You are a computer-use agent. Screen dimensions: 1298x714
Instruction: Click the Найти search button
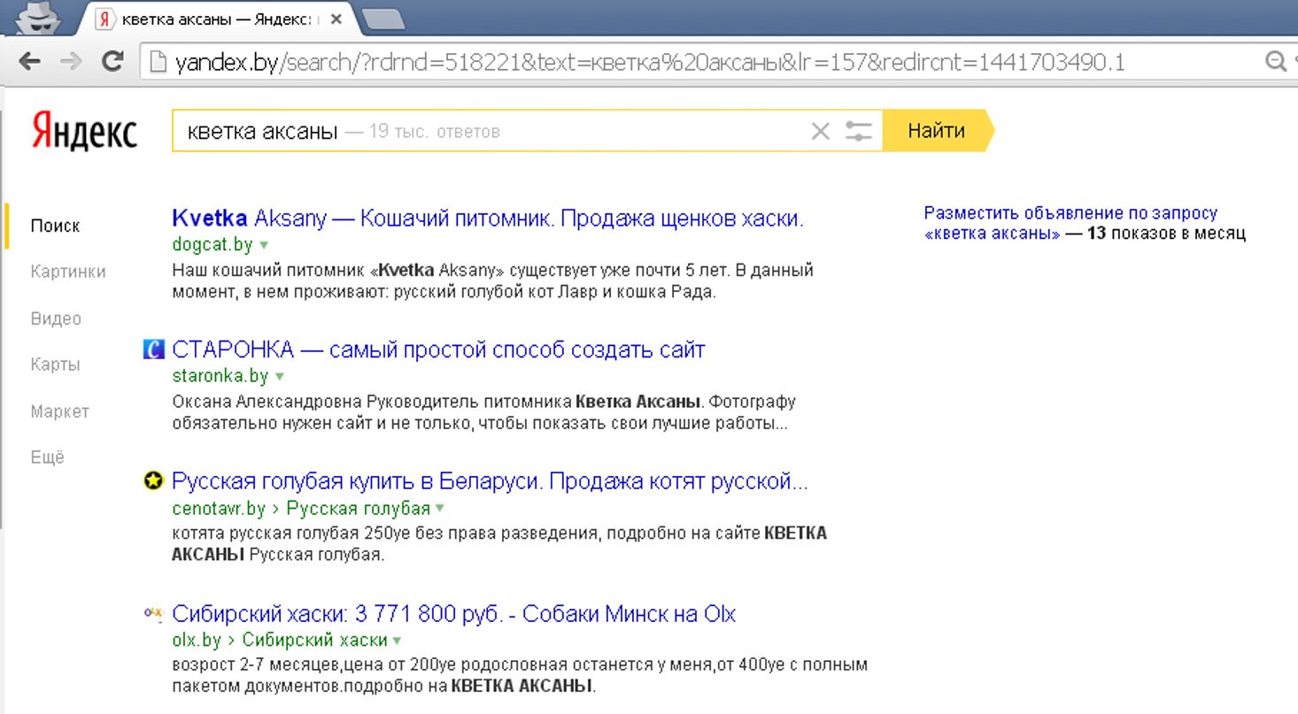point(937,131)
